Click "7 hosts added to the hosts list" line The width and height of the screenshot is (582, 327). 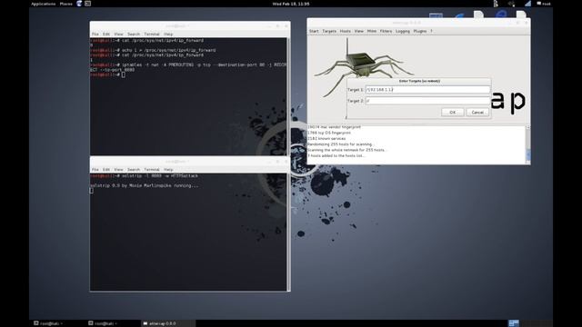[336, 155]
